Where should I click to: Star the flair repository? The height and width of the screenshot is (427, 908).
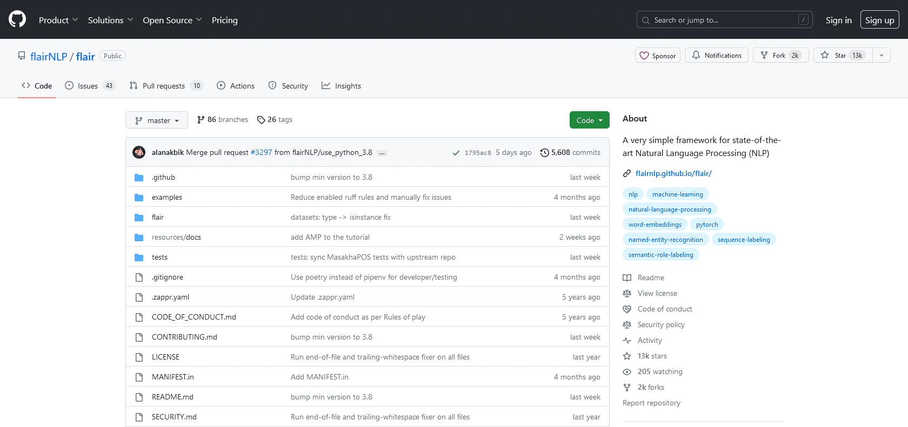(843, 55)
